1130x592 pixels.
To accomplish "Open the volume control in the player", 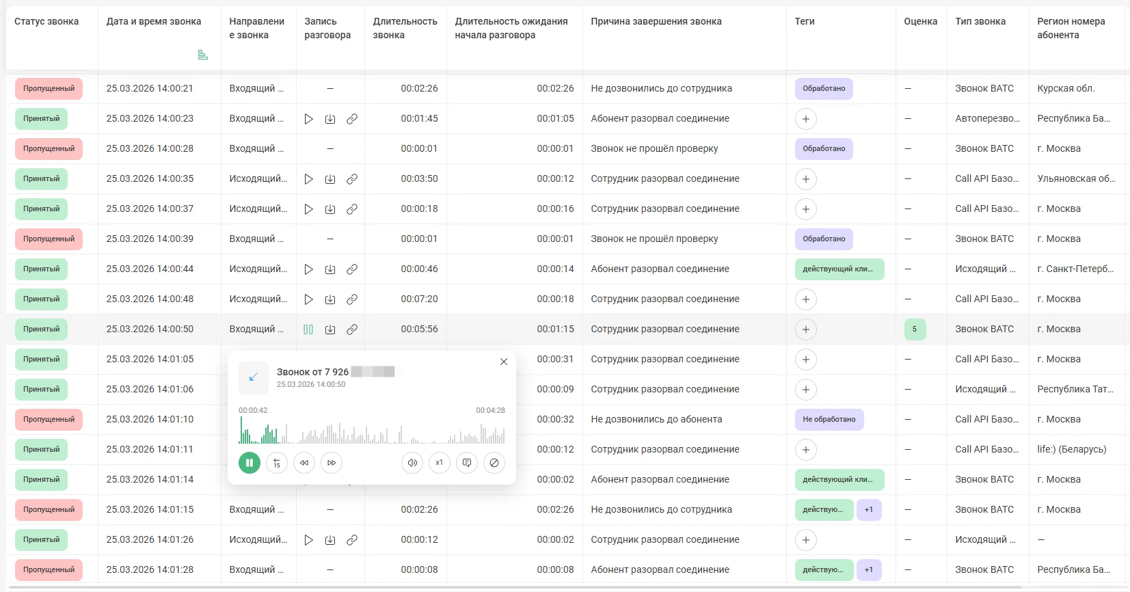I will click(412, 463).
